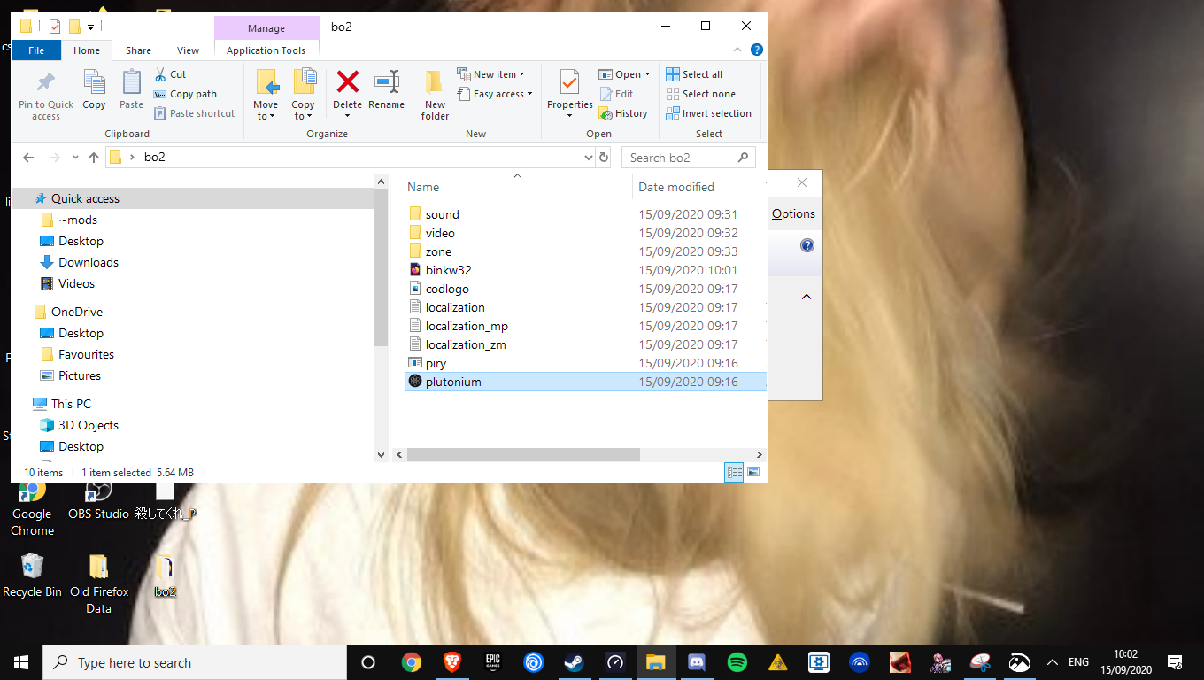Switch to the Home tab
Screen dimensions: 1204x680
tap(87, 50)
